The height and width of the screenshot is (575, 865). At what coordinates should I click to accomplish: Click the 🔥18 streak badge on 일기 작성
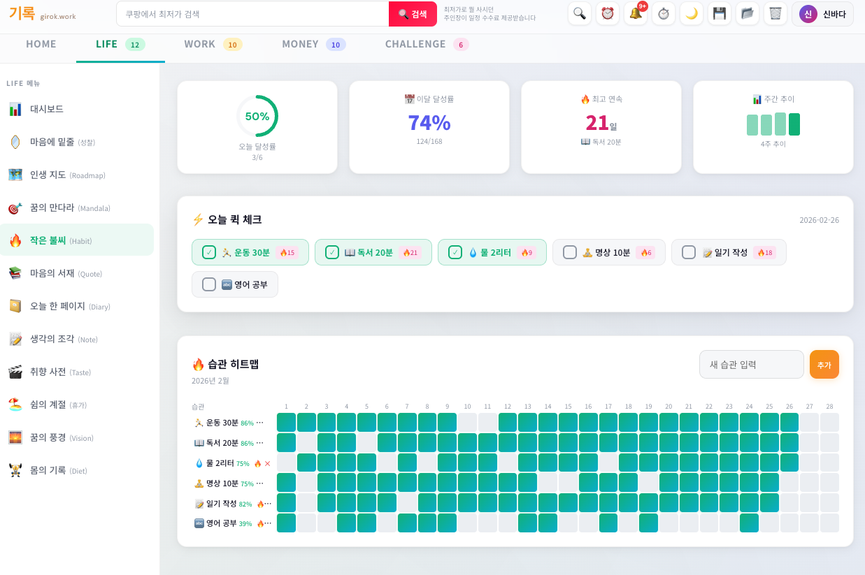(765, 252)
